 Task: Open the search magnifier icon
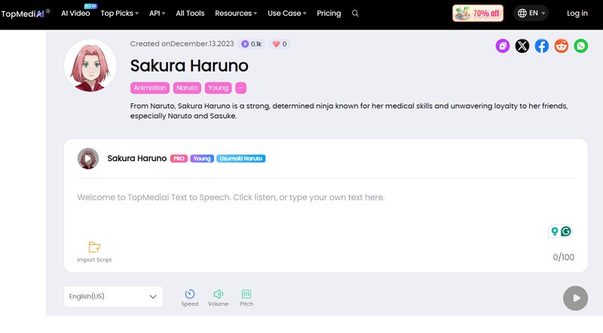tap(355, 14)
